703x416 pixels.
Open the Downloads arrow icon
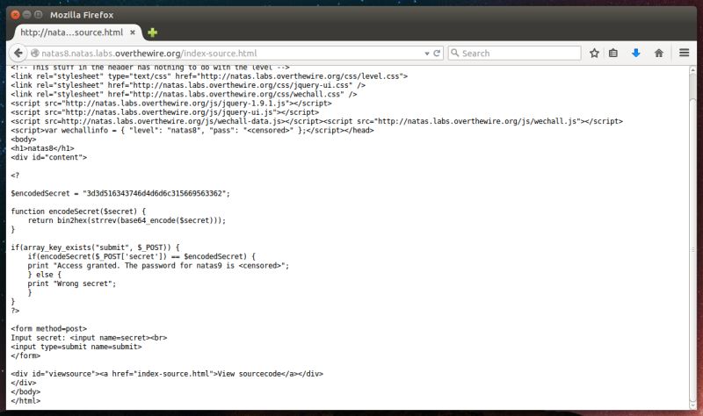[635, 53]
